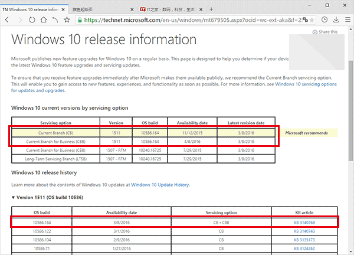Click the forward navigation arrow
354x255 pixels.
pos(20,20)
